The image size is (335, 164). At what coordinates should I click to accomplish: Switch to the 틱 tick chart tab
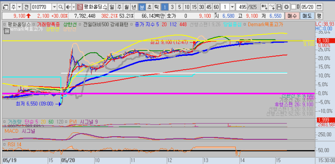(156, 7)
